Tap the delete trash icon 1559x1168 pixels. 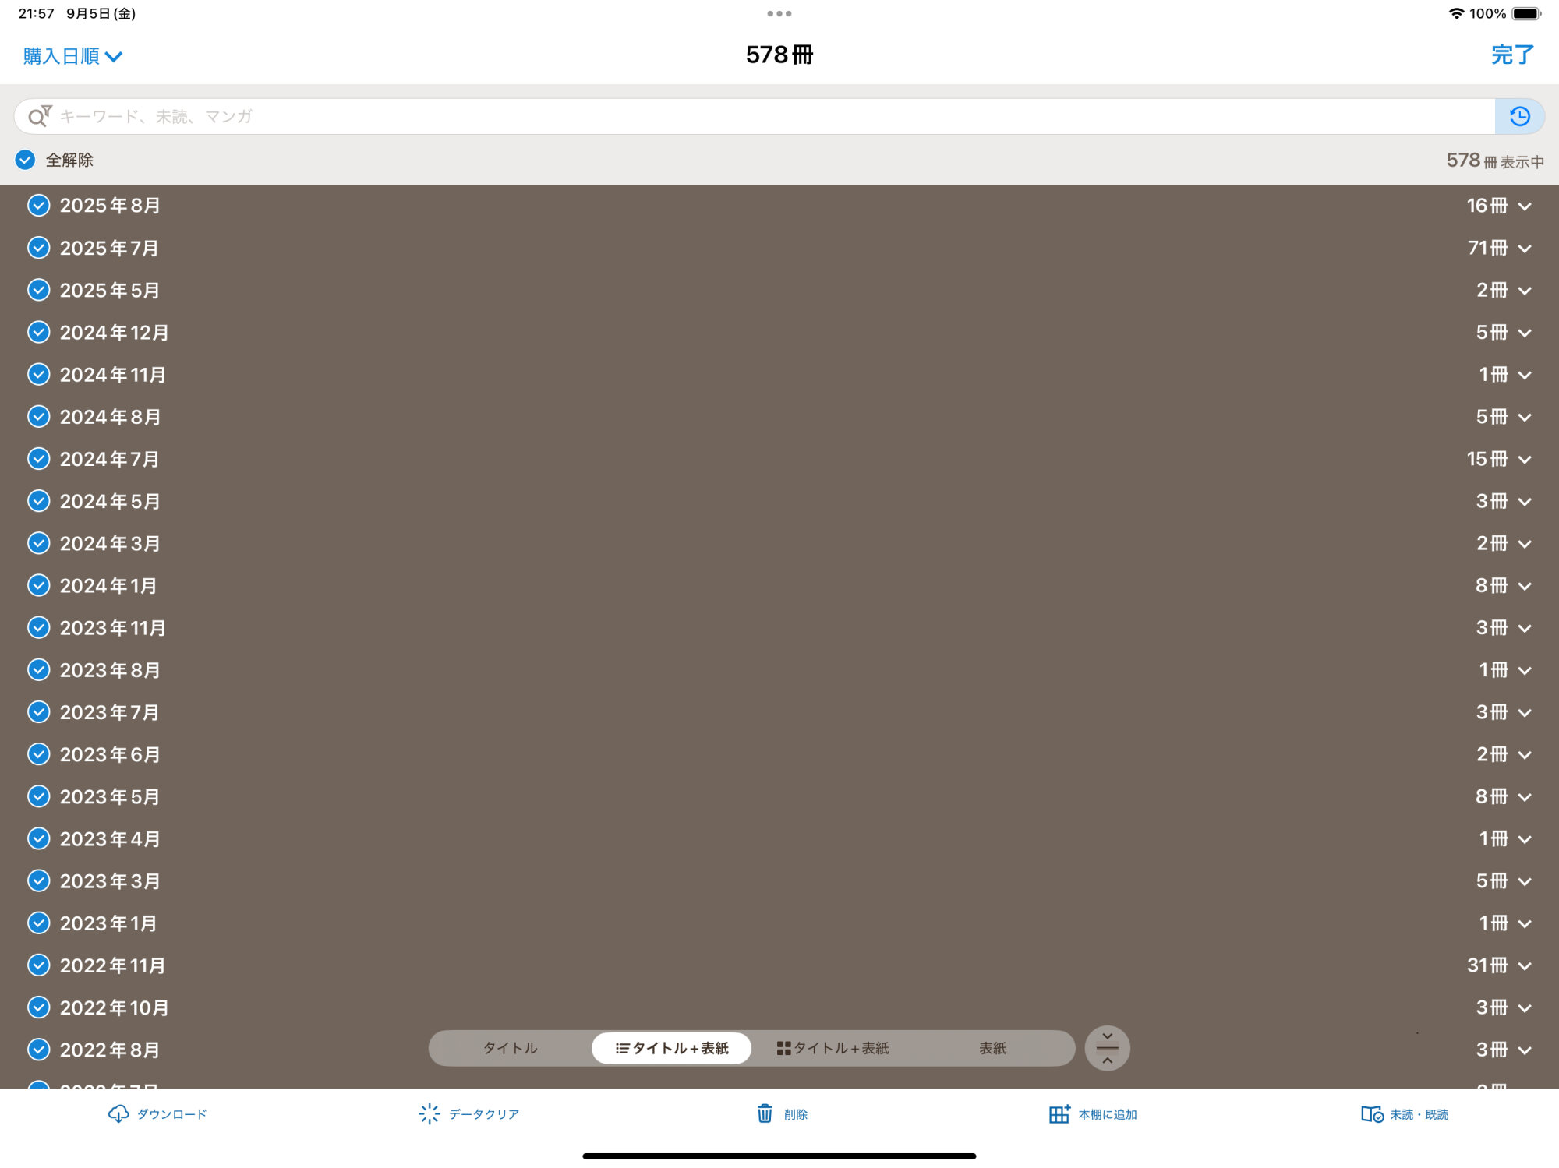(x=765, y=1113)
